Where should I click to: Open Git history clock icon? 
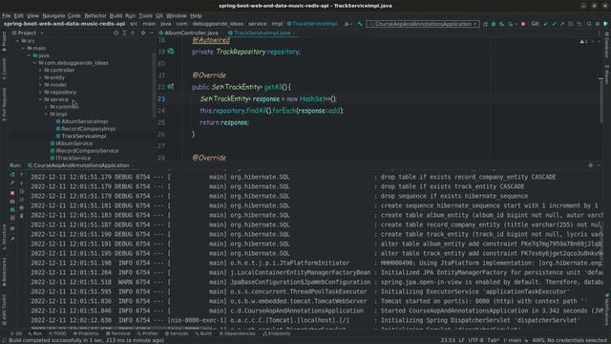(x=571, y=24)
